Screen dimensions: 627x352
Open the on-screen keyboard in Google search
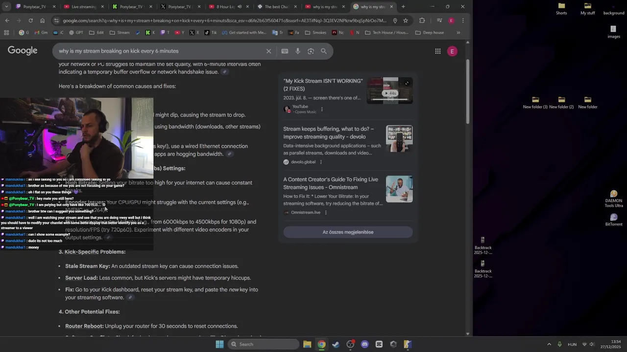click(285, 51)
